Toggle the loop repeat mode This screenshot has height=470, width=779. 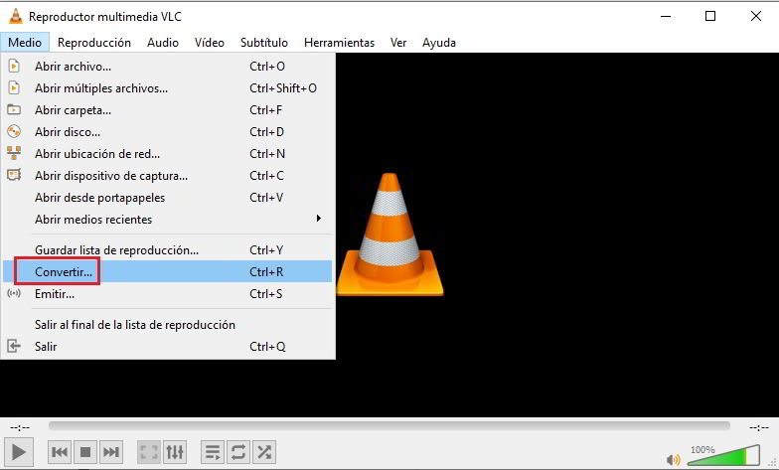pos(238,452)
